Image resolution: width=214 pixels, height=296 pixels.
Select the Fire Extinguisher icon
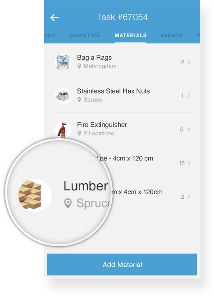[63, 129]
